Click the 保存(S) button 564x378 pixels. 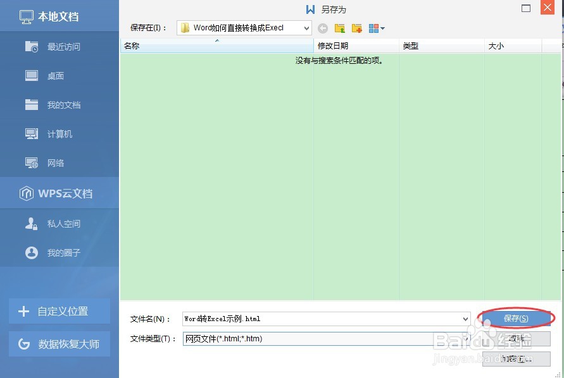tap(516, 319)
